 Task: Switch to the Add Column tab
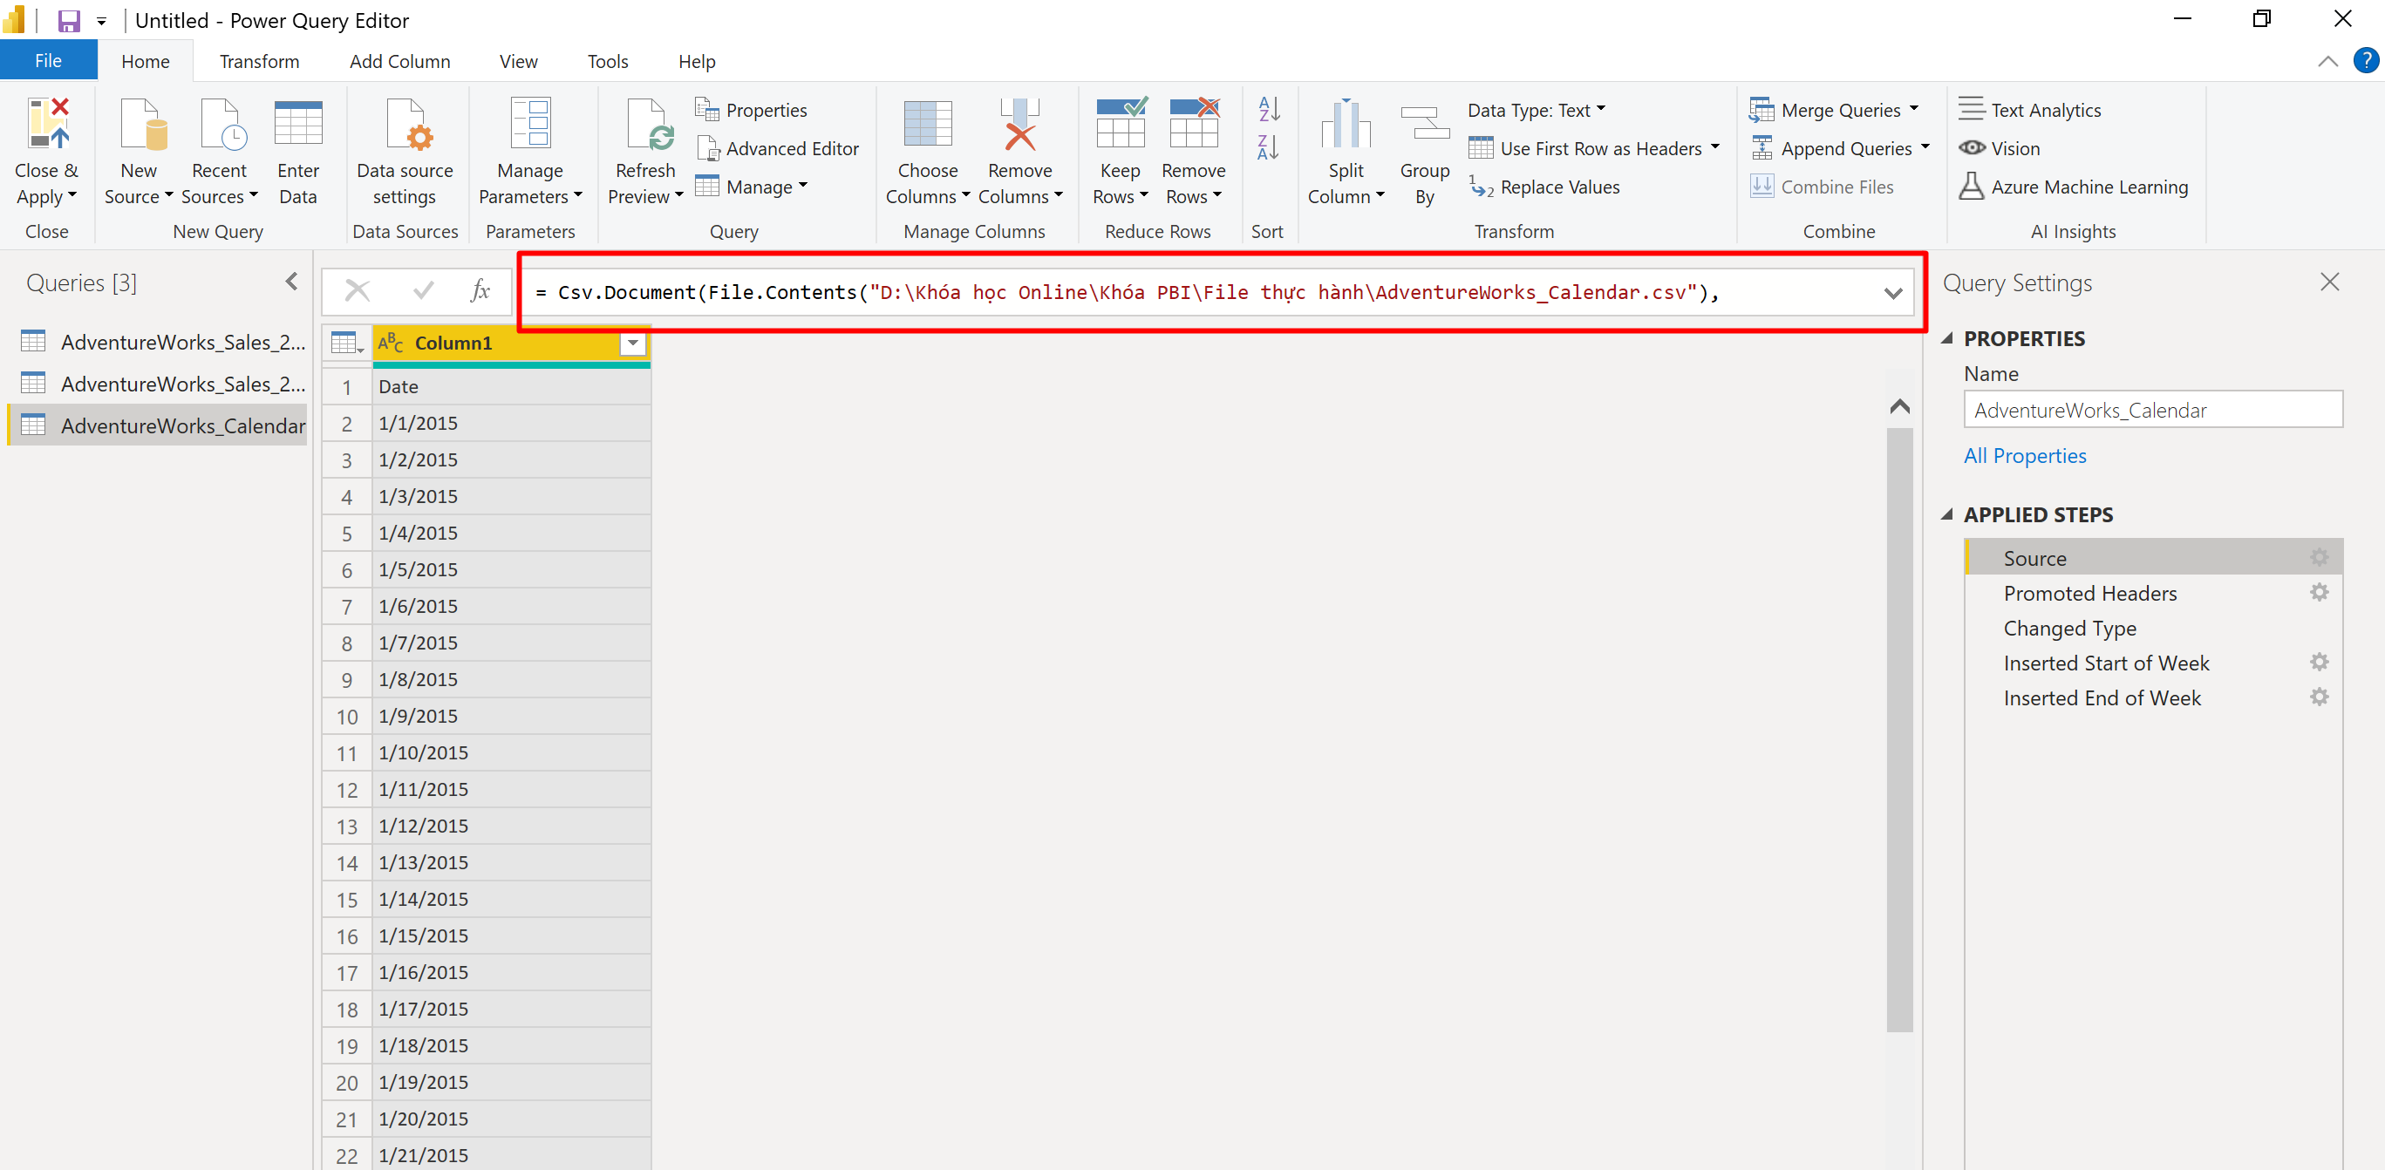tap(400, 61)
